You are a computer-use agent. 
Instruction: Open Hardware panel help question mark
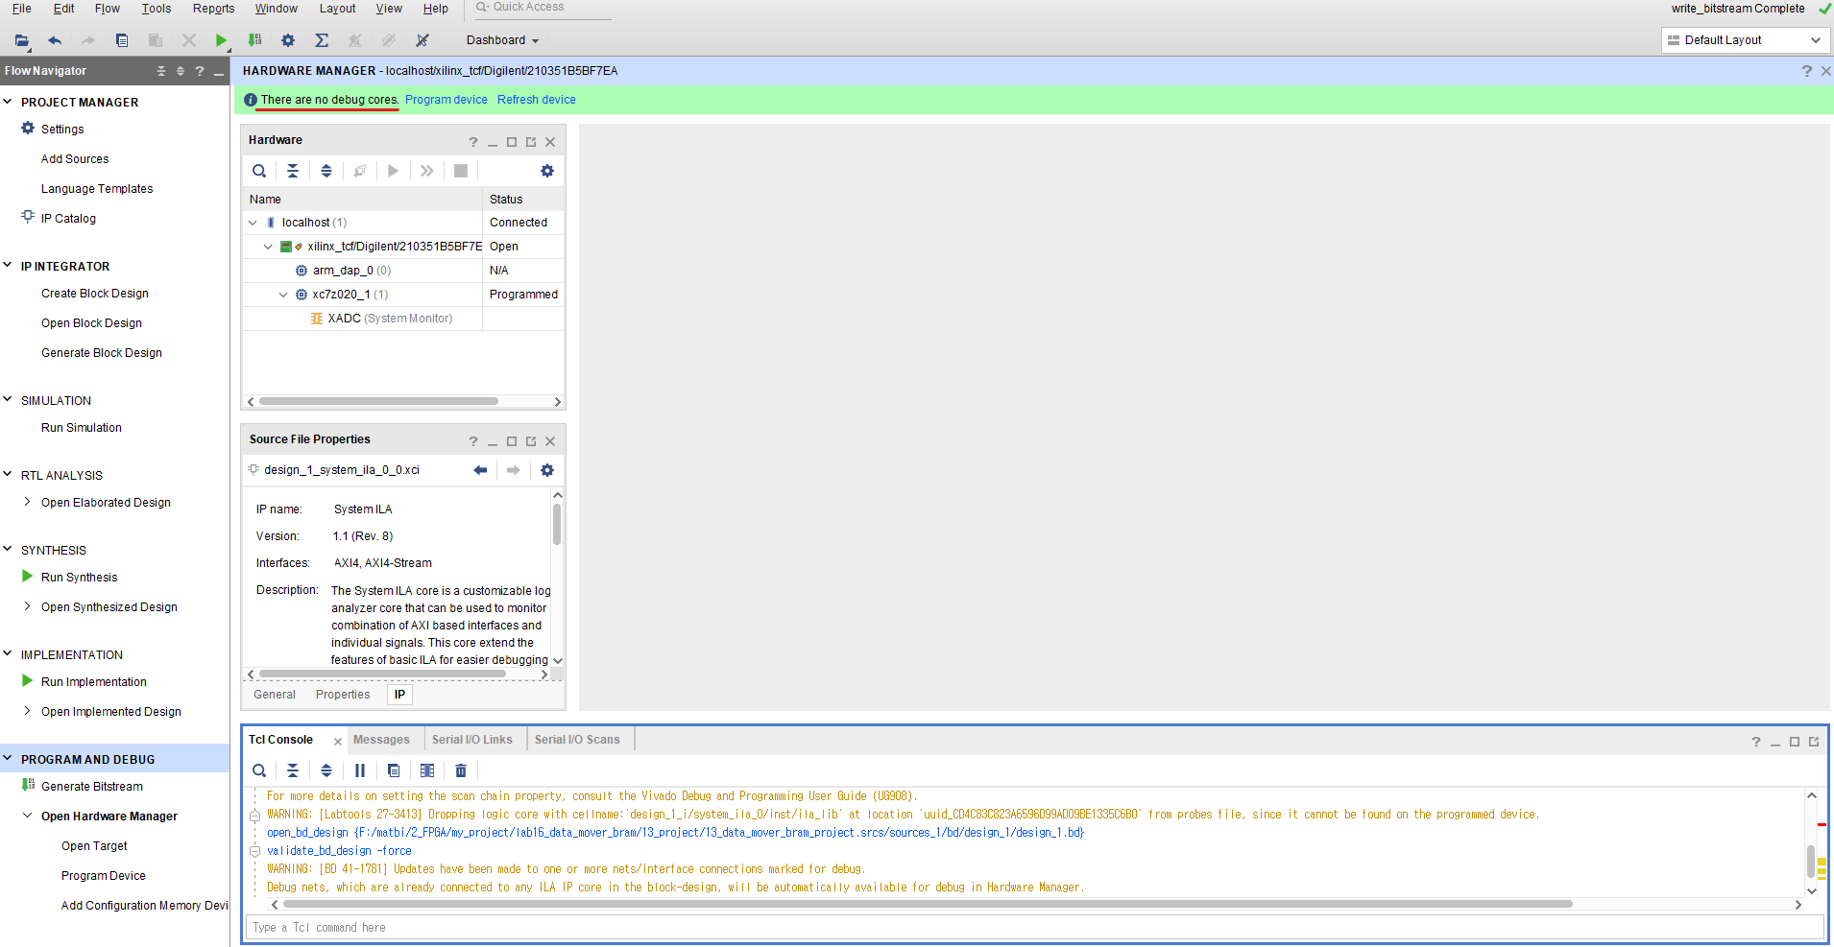tap(473, 142)
